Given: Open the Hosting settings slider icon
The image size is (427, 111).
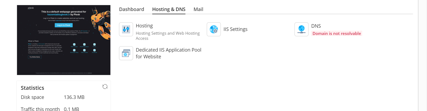Looking at the screenshot, I should (126, 29).
